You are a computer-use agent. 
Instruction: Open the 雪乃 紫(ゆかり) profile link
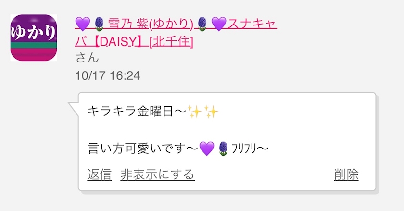pos(151,24)
